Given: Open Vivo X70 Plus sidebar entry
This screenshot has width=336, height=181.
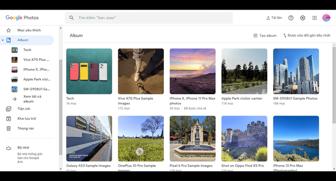Looking at the screenshot, I should pos(36,60).
